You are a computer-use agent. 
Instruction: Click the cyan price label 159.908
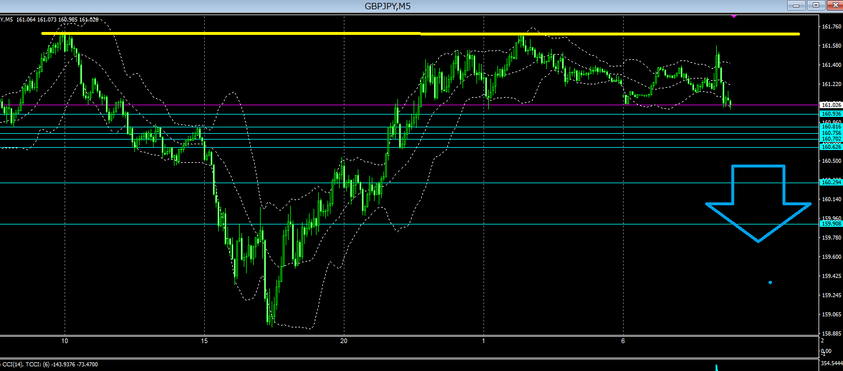tap(830, 224)
